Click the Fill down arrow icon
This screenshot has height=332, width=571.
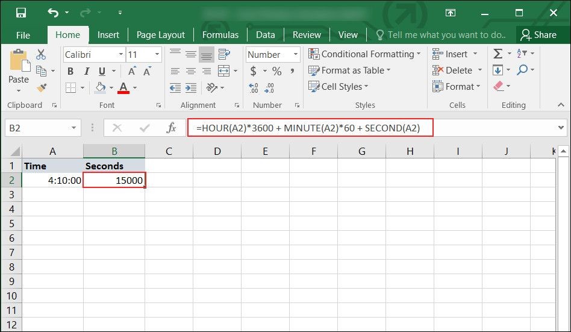(x=498, y=70)
